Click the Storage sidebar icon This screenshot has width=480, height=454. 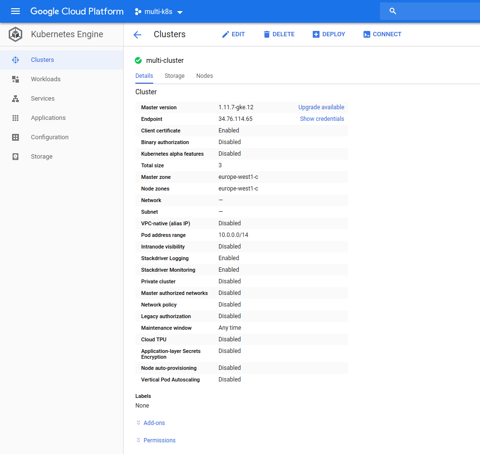click(x=15, y=157)
